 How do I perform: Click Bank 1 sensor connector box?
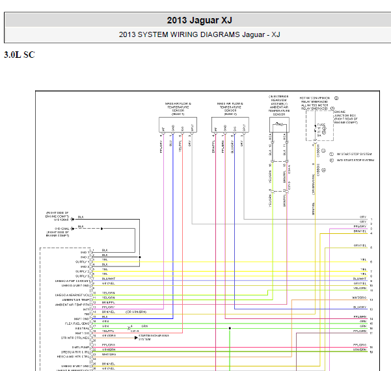[x=178, y=125]
